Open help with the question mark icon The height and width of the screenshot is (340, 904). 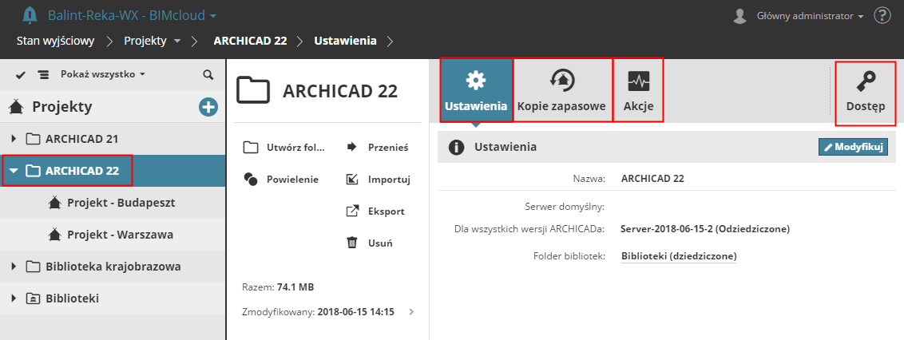882,15
